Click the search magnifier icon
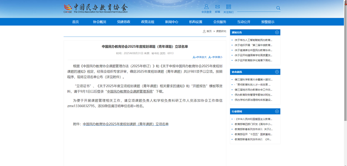This screenshot has height=166, width=347. click(278, 8)
